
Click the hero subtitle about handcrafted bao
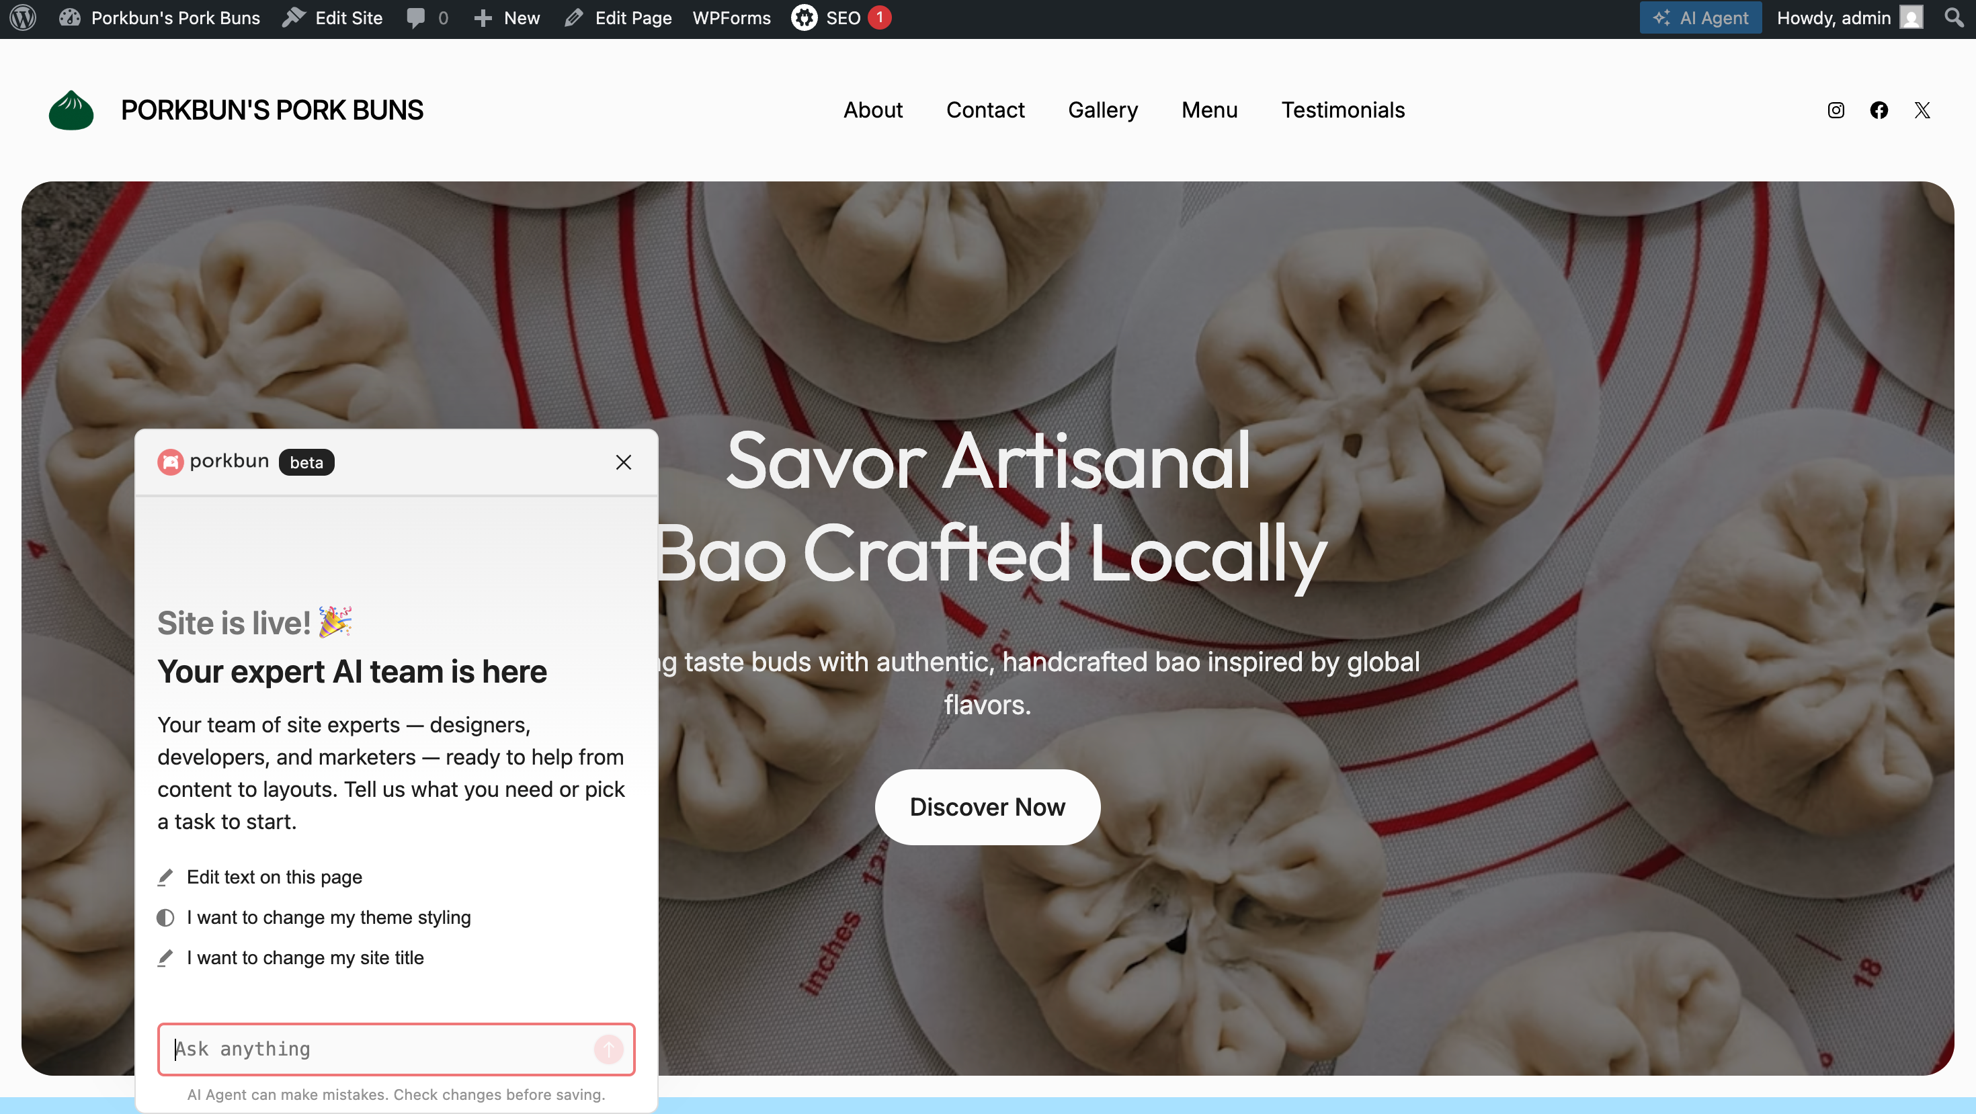click(1038, 683)
